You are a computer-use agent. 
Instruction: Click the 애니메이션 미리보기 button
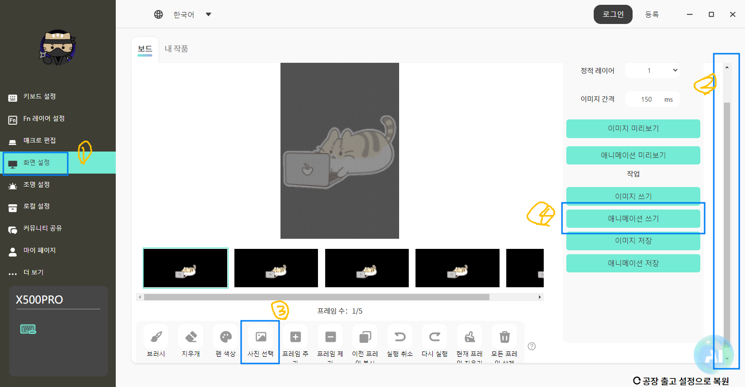coord(633,155)
